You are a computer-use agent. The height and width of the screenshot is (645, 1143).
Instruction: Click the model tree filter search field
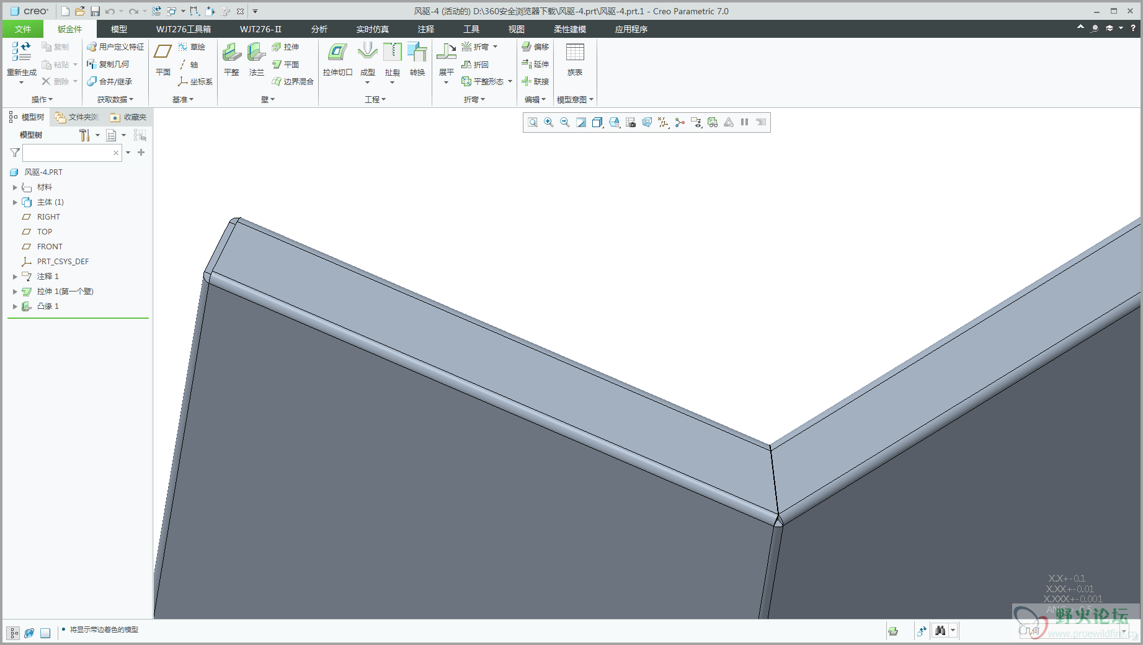tap(67, 153)
